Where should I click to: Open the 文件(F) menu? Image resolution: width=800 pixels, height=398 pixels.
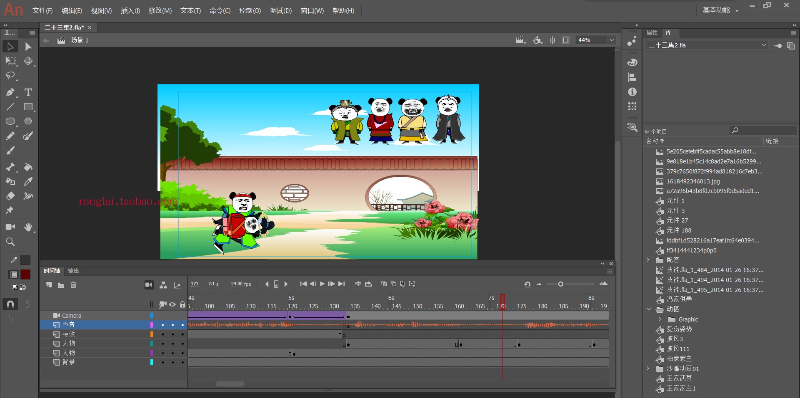tap(42, 10)
